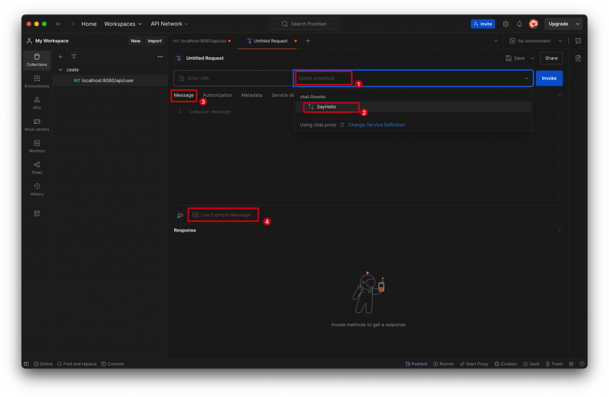Open the tabs overflow chevron
The height and width of the screenshot is (397, 609).
[495, 41]
